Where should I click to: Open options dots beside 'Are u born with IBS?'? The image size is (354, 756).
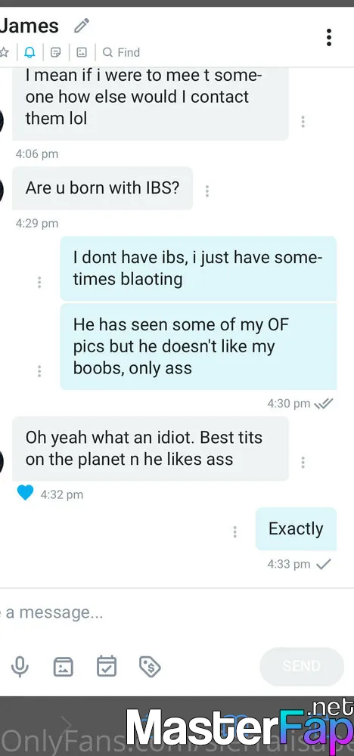[207, 191]
